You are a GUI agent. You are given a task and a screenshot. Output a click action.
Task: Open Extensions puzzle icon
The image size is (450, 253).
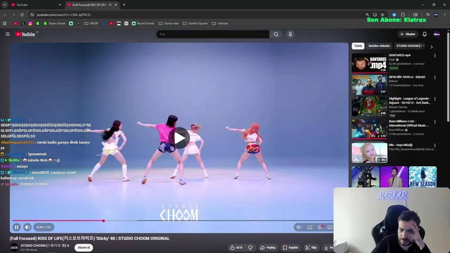[x=403, y=15]
